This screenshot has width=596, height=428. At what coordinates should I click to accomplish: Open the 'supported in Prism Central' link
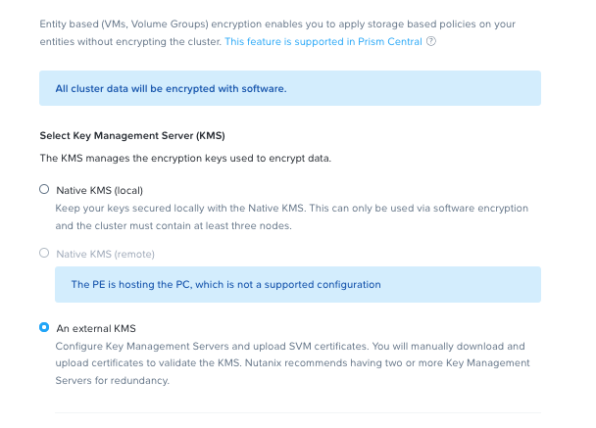click(x=323, y=42)
